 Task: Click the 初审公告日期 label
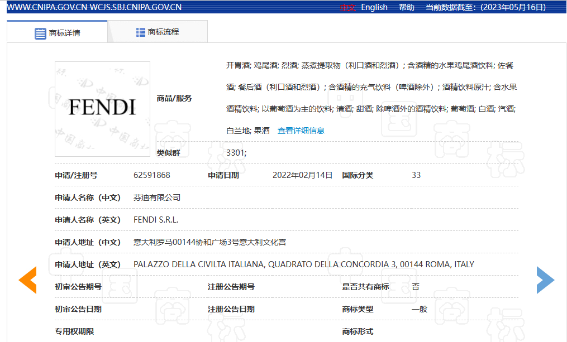click(x=78, y=309)
